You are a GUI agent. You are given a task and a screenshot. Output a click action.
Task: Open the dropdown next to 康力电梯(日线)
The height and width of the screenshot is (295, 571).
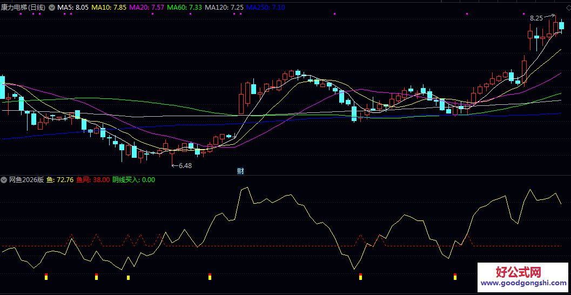pos(52,8)
